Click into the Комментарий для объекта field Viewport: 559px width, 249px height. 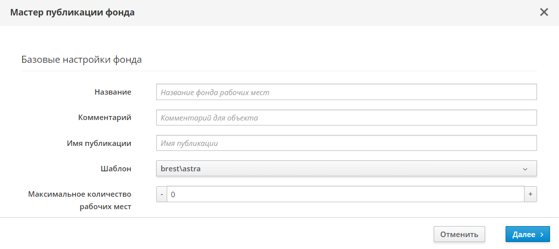346,118
